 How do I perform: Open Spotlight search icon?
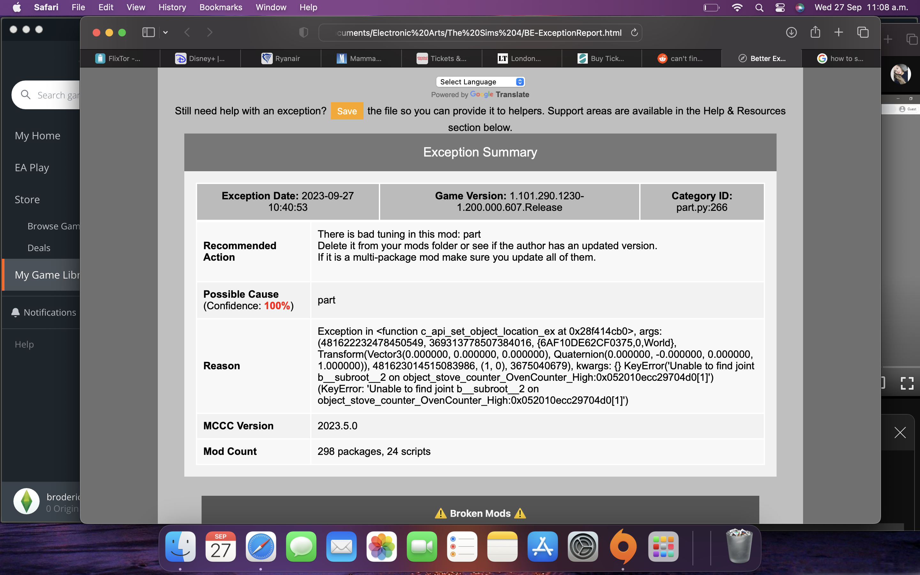tap(759, 7)
